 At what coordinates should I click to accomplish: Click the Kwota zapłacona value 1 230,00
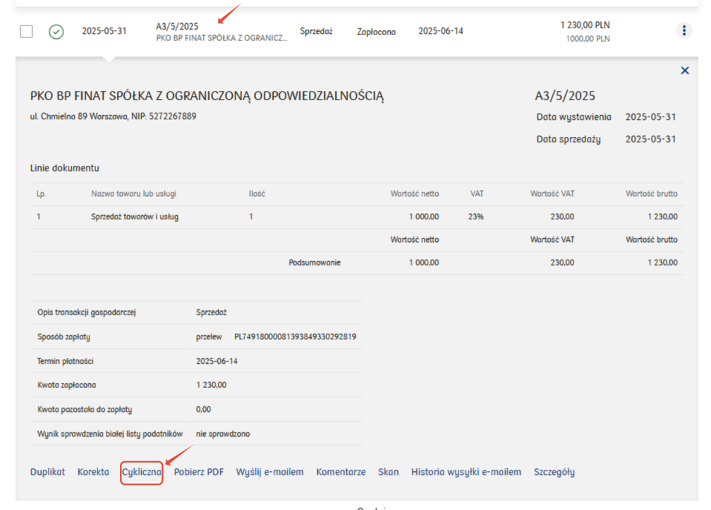pos(212,385)
